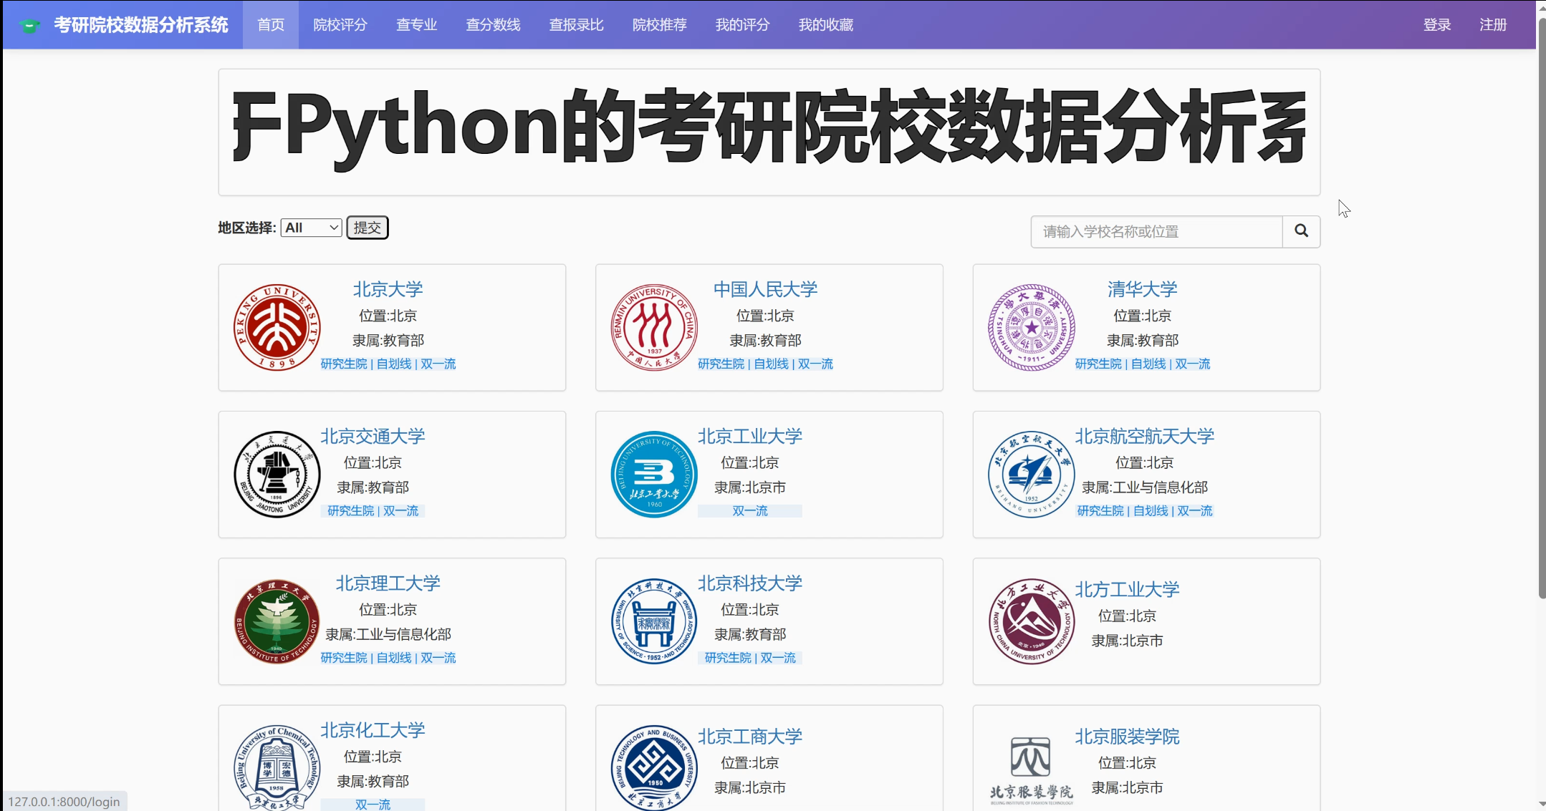This screenshot has height=811, width=1546.
Task: Click the vertical page scrollbar thumb
Action: (x=1542, y=308)
